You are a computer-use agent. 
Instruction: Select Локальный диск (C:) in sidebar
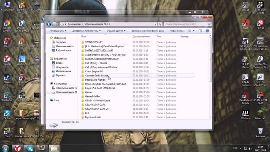click(x=66, y=88)
